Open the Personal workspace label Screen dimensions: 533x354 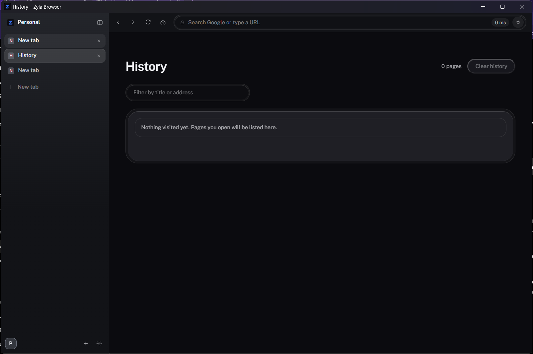[29, 22]
